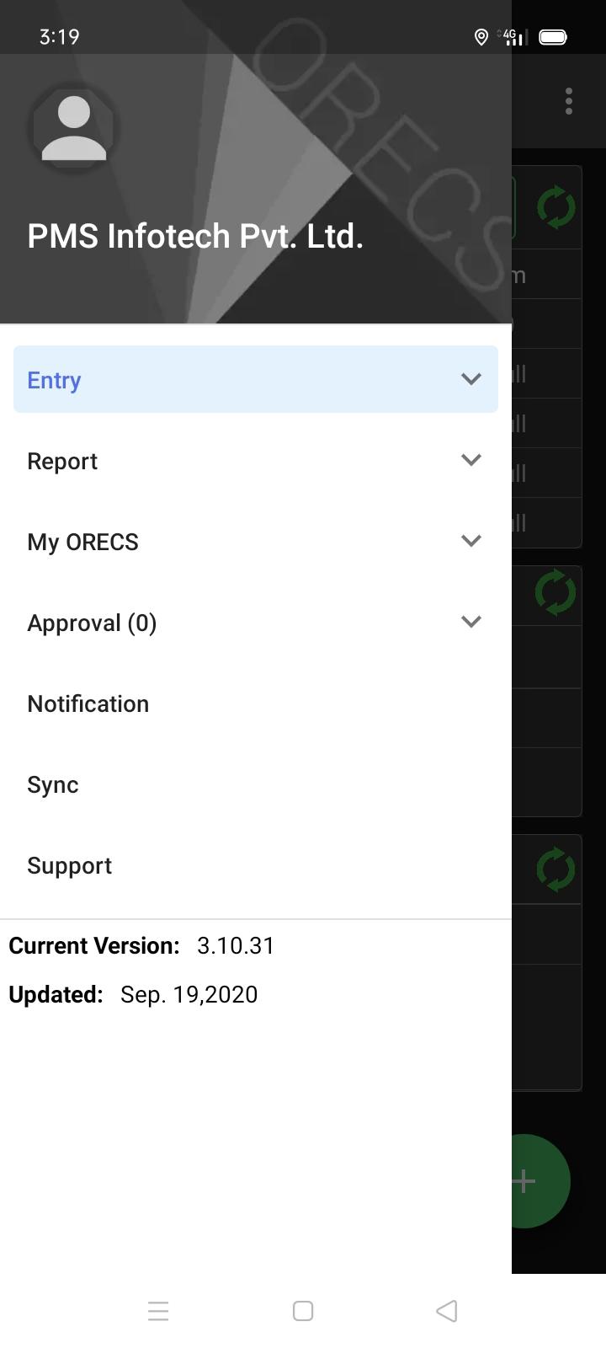Image resolution: width=606 pixels, height=1348 pixels.
Task: Tap the Current Version 3.10.31 text
Action: (141, 945)
